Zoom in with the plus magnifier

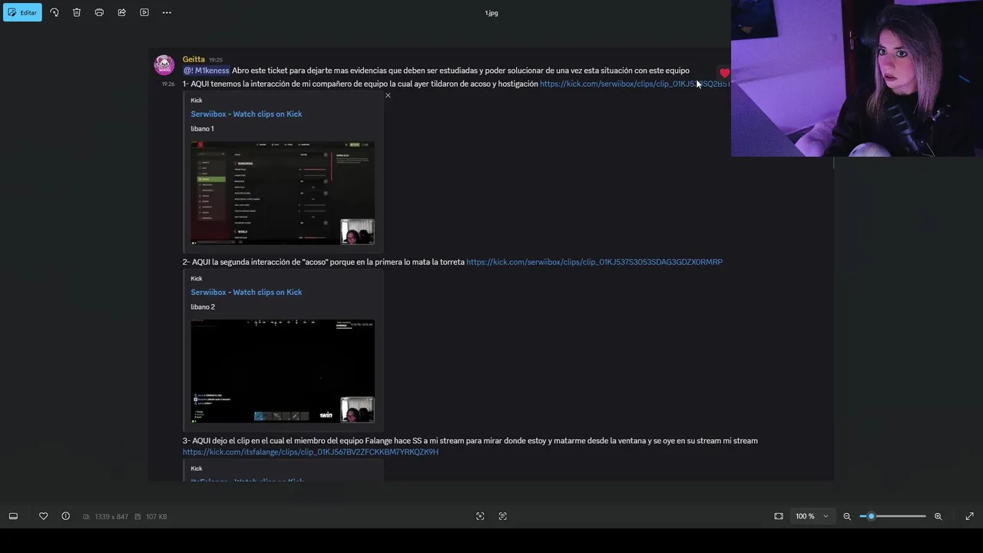coord(938,516)
